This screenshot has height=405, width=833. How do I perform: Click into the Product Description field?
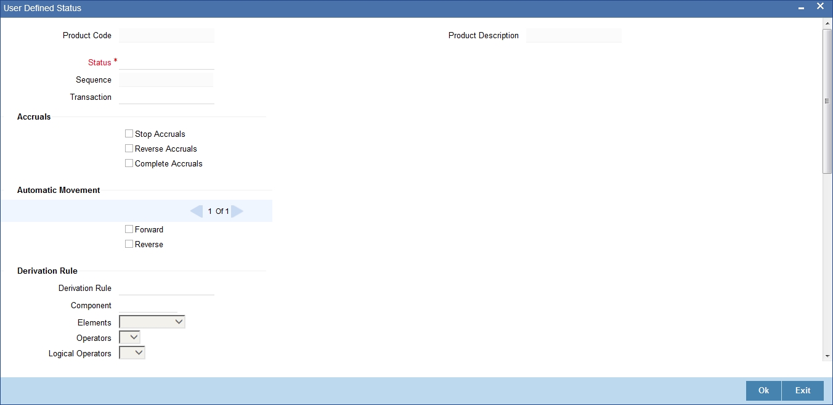pos(574,35)
